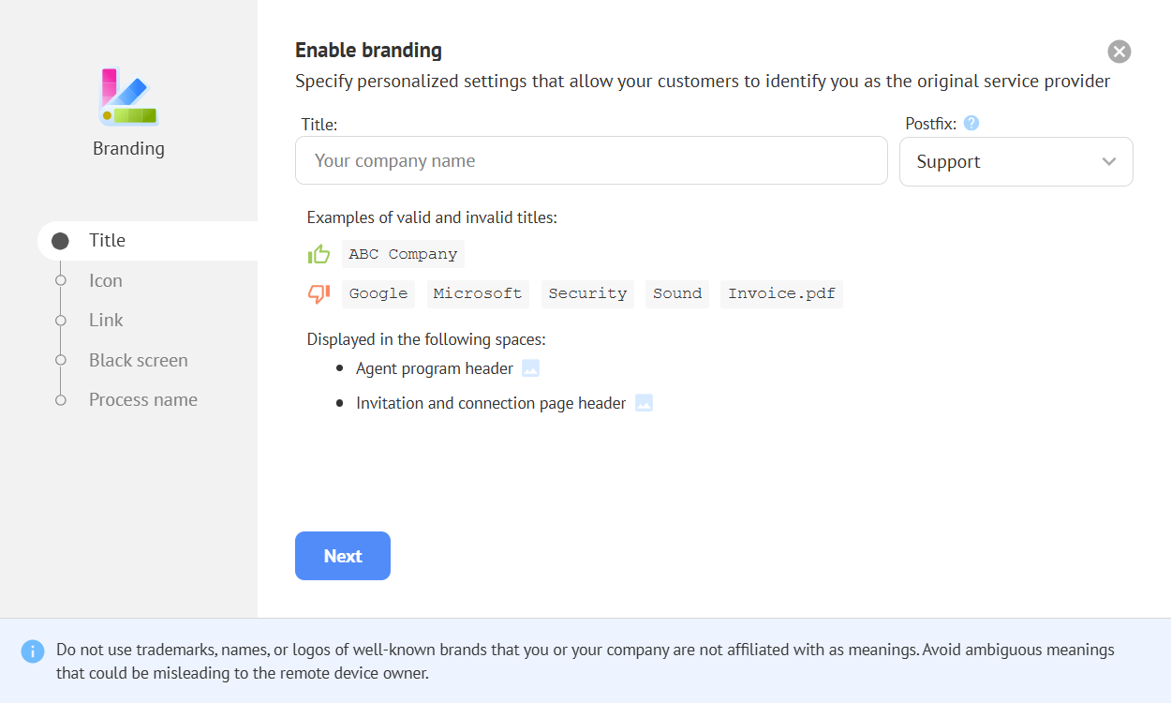Viewport: 1171px width, 703px height.
Task: Click the Postfix help question mark icon
Action: pyautogui.click(x=971, y=124)
